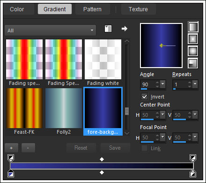Select the radial gradient style icon

tap(193, 63)
